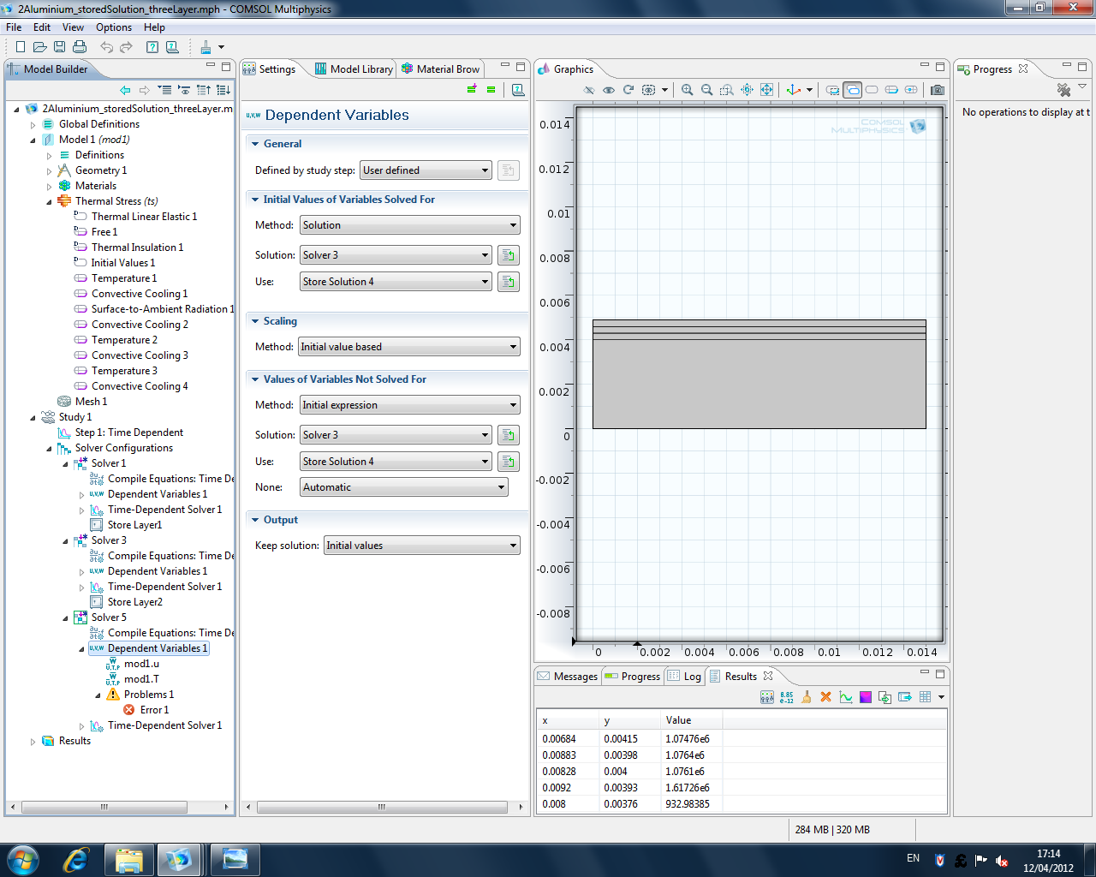Viewport: 1096px width, 877px height.
Task: Switch to the Model Library tab
Action: (x=354, y=69)
